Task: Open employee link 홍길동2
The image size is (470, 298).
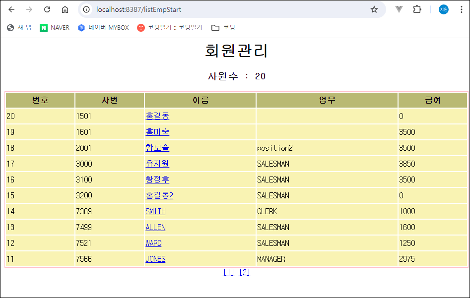Action: tap(159, 195)
